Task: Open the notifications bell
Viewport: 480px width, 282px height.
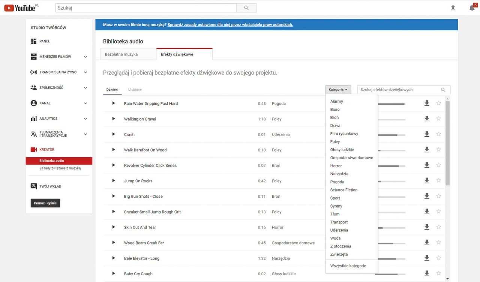Action: tap(472, 8)
